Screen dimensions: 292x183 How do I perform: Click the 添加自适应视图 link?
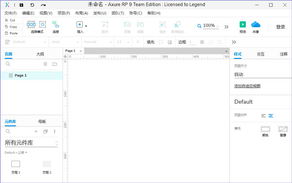(247, 86)
